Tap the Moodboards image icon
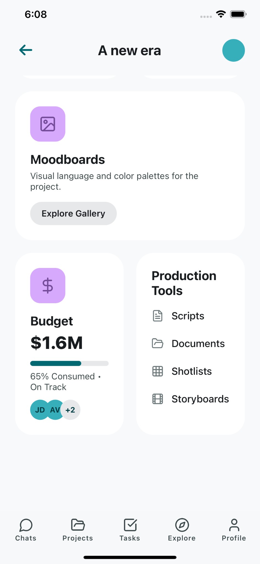Image resolution: width=260 pixels, height=564 pixels. tap(48, 124)
